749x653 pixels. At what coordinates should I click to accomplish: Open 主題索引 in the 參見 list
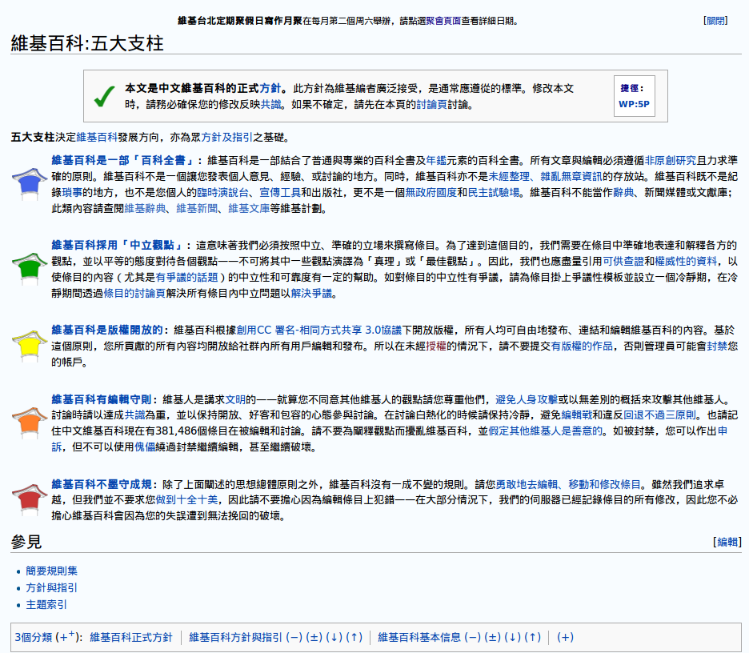tap(46, 605)
